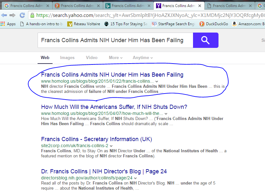The height and width of the screenshot is (196, 265).
Task: Expand options arrow beside site2corp.com URL
Action: (x=111, y=146)
